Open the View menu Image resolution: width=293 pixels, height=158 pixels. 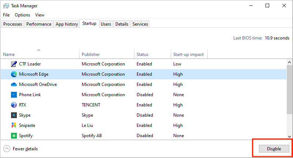40,15
